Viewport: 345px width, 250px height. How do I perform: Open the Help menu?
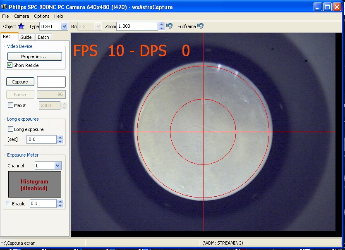click(x=58, y=16)
